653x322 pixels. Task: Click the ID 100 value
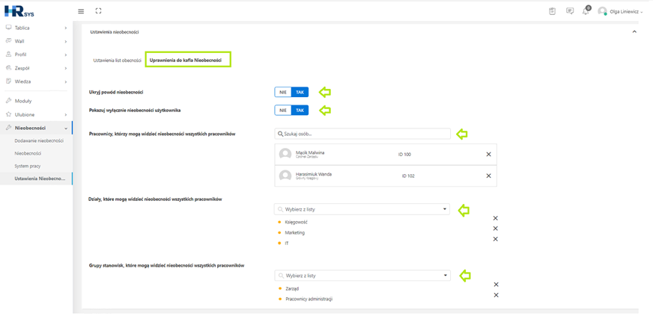(404, 154)
